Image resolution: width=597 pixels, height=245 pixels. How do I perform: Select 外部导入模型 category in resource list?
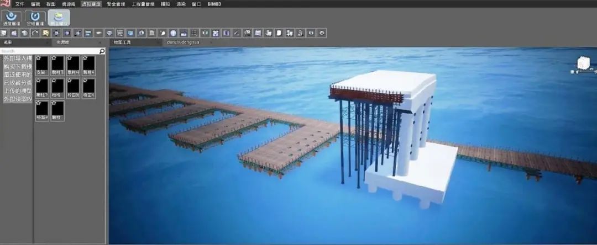tap(18, 58)
